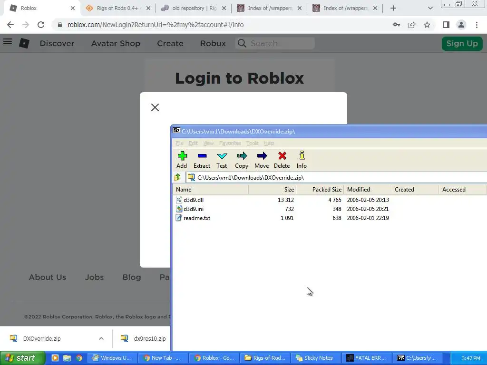487x365 pixels.
Task: Select the d3d9.dll file name
Action: pyautogui.click(x=194, y=200)
